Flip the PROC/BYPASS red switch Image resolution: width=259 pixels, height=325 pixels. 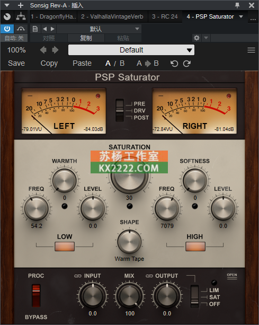pyautogui.click(x=36, y=295)
